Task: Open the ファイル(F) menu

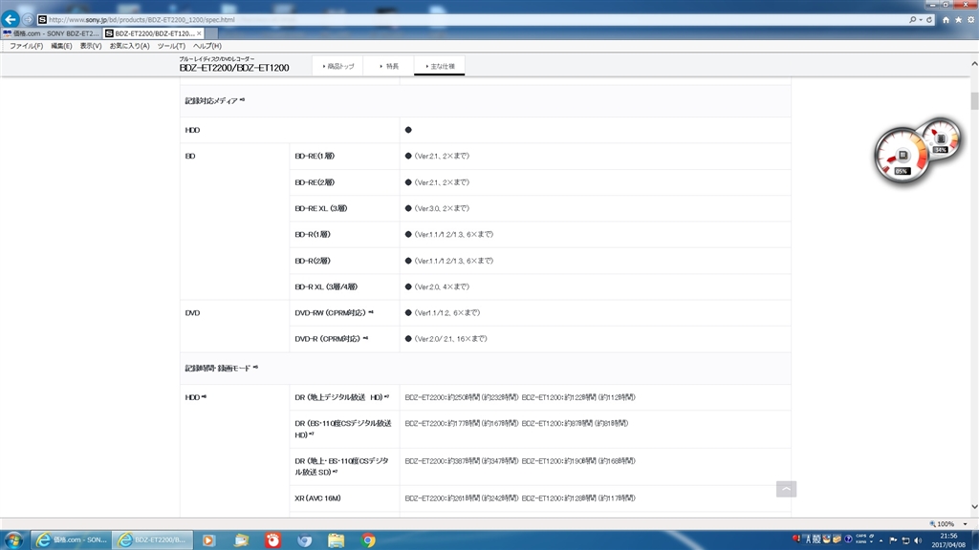Action: (x=26, y=46)
